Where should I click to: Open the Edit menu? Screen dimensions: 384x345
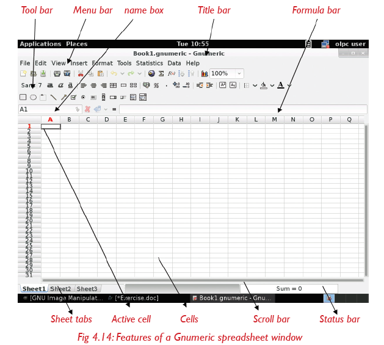click(x=41, y=64)
